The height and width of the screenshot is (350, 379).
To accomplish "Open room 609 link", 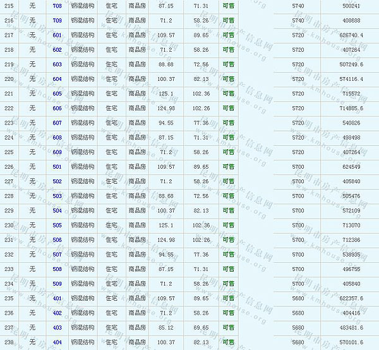I will click(x=57, y=152).
